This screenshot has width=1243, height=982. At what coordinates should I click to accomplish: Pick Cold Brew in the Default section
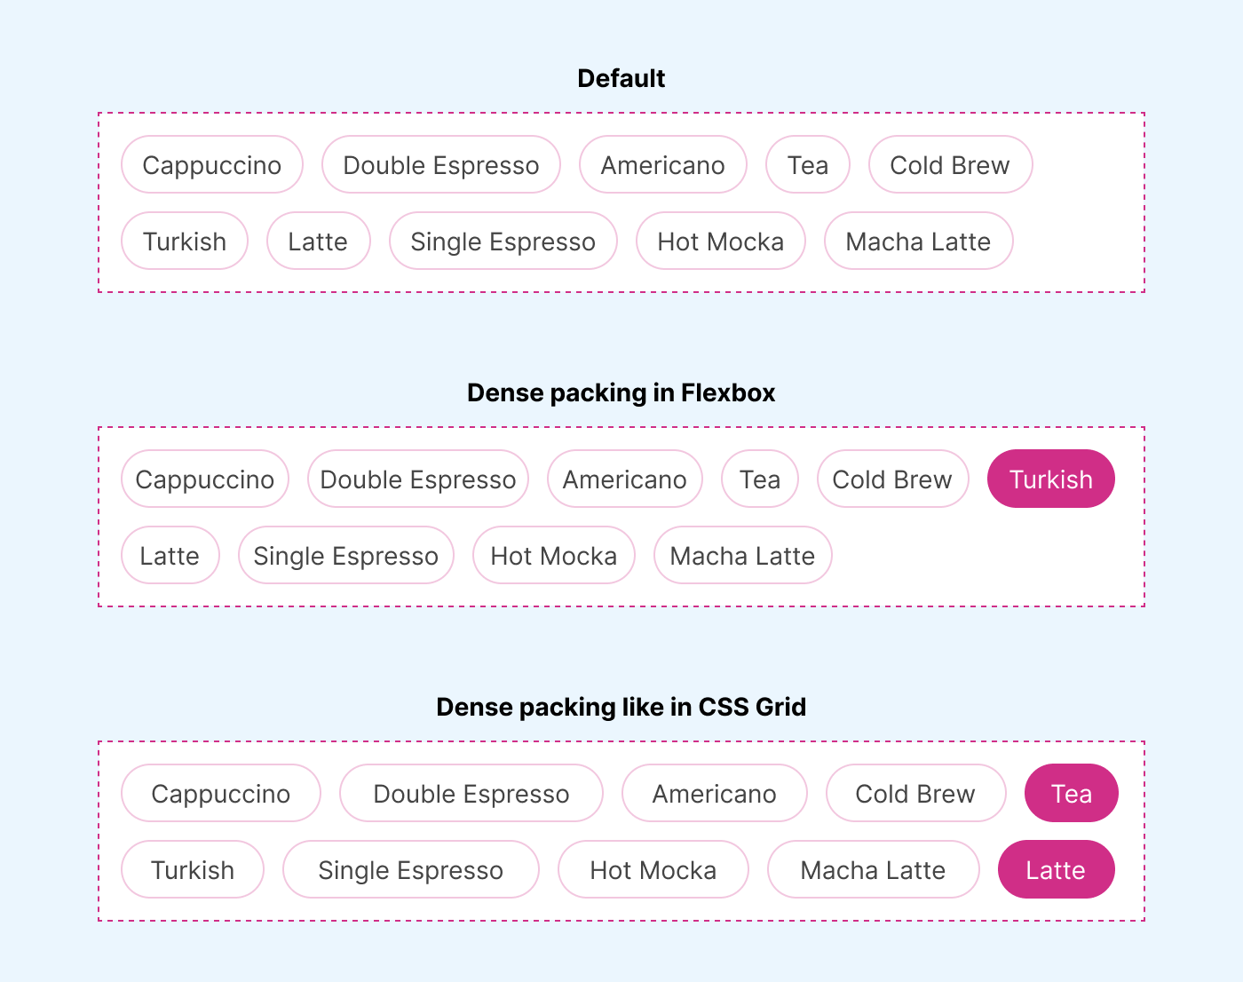coord(950,165)
